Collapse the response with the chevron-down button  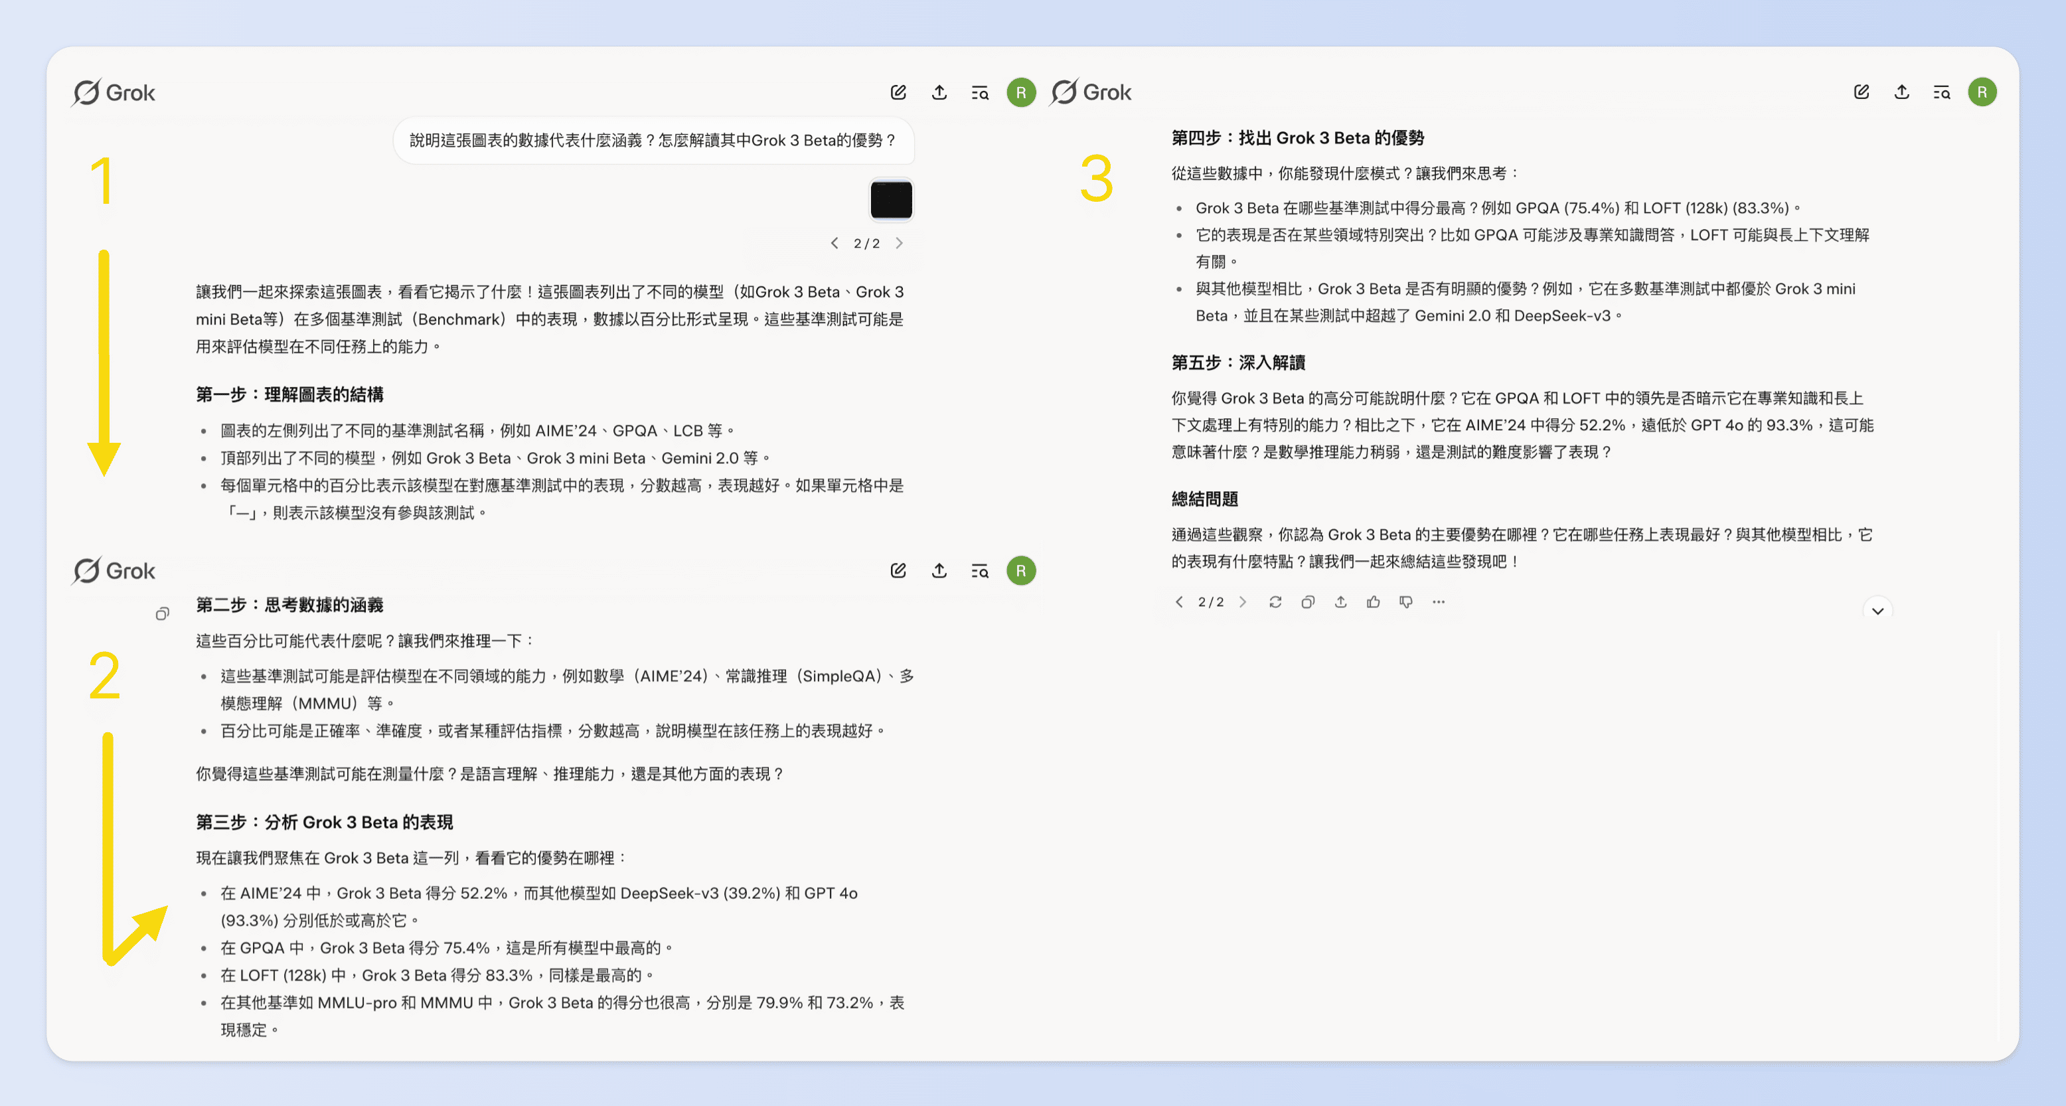click(x=1877, y=610)
